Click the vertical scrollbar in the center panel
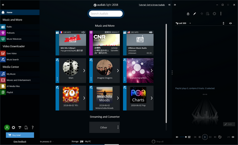238x145 pixels. tap(166, 73)
